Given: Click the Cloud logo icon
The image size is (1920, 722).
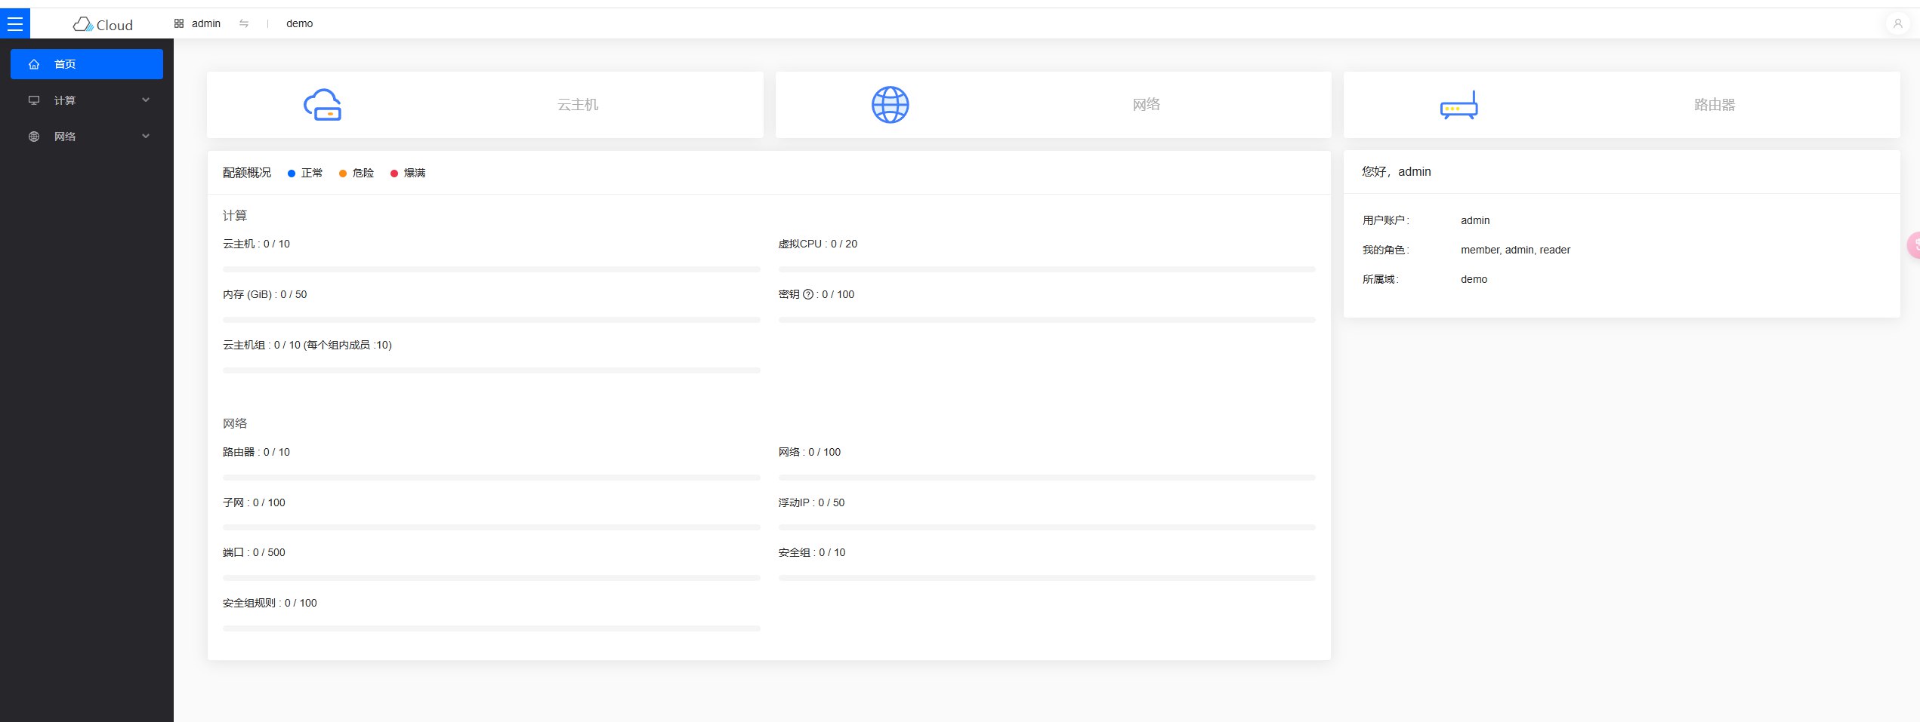Looking at the screenshot, I should click(x=82, y=24).
